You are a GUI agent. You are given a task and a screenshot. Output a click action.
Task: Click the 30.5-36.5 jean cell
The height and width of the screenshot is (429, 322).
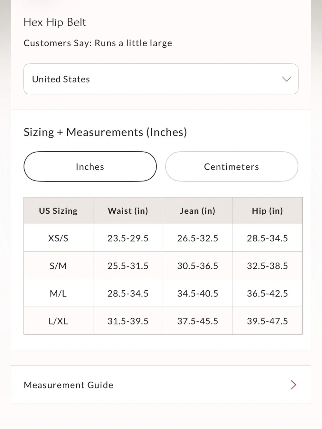198,266
